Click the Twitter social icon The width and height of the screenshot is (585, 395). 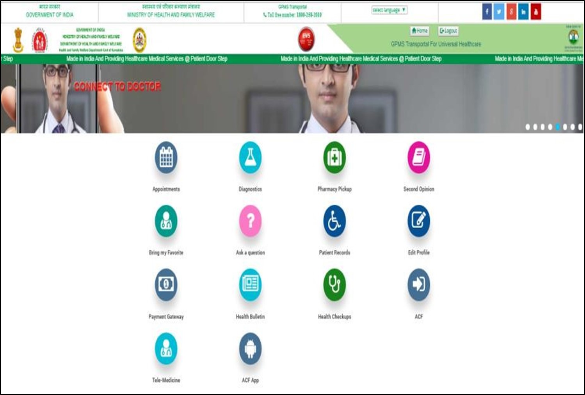[499, 12]
